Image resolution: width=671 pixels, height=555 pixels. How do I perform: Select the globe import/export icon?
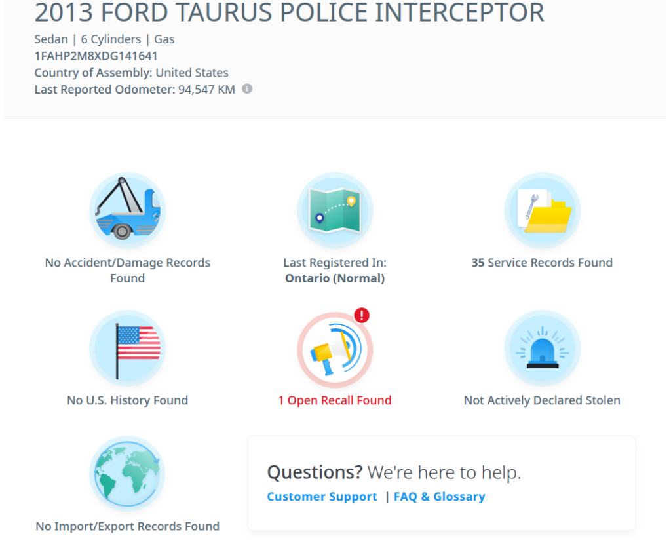coord(127,474)
